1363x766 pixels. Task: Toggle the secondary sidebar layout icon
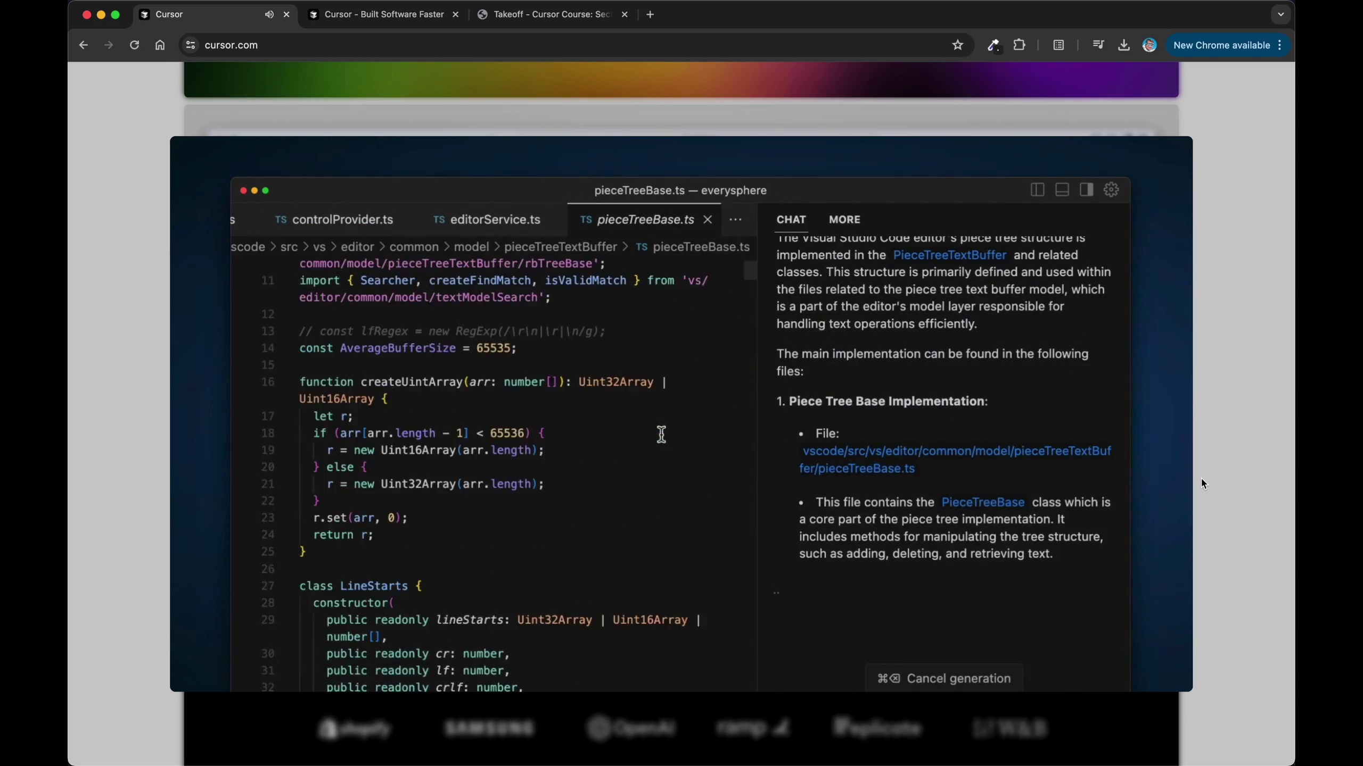[x=1086, y=190]
